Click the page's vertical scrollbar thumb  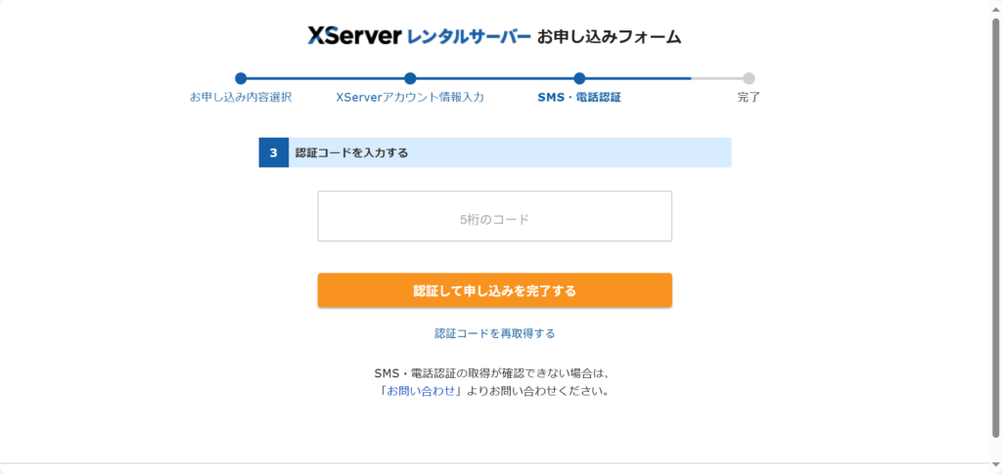pos(995,225)
